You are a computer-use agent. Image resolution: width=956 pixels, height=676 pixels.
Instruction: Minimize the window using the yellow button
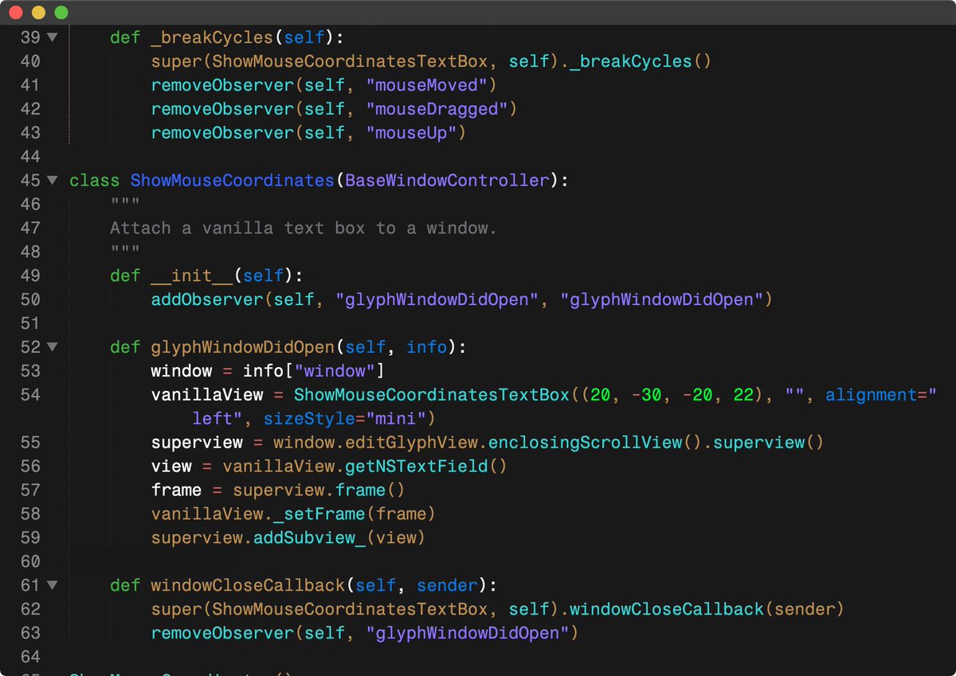pyautogui.click(x=38, y=13)
